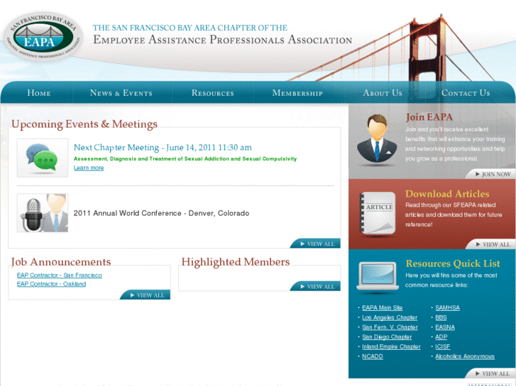
Task: Visit the Alcoholics Anonymous link
Action: [465, 356]
